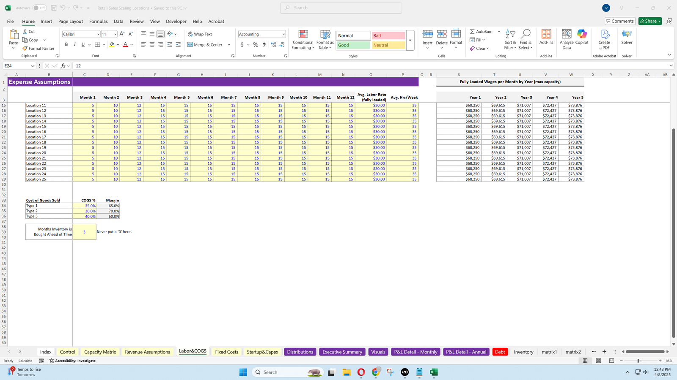Open the Comments pane button
The width and height of the screenshot is (677, 380).
pos(619,21)
